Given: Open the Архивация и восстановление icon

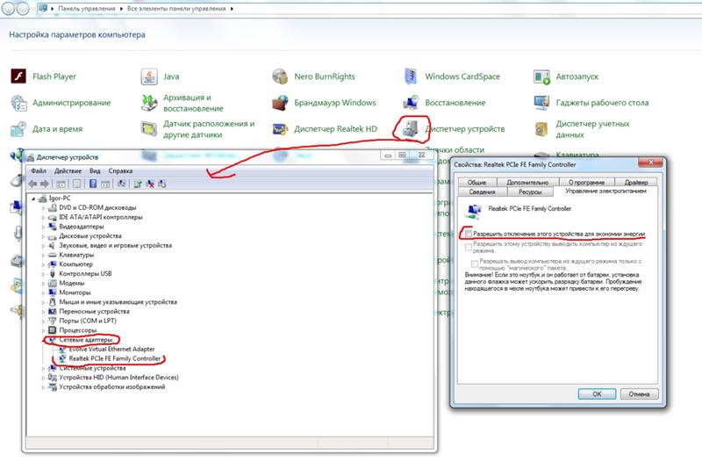Looking at the screenshot, I should coord(149,103).
